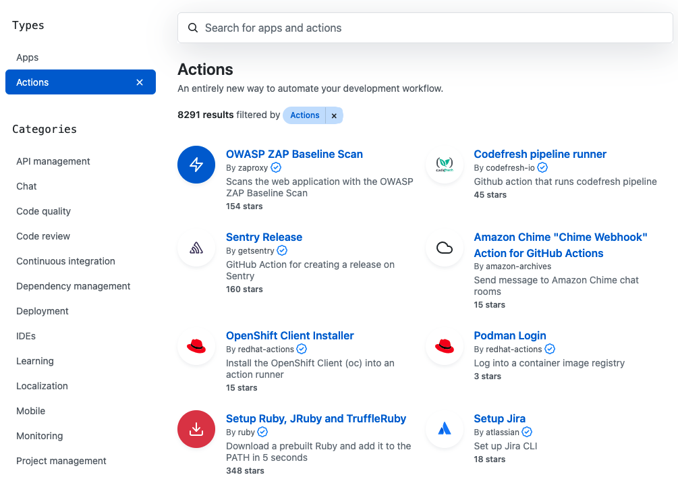The height and width of the screenshot is (477, 678).
Task: Open the Code quality category
Action: pyautogui.click(x=43, y=211)
